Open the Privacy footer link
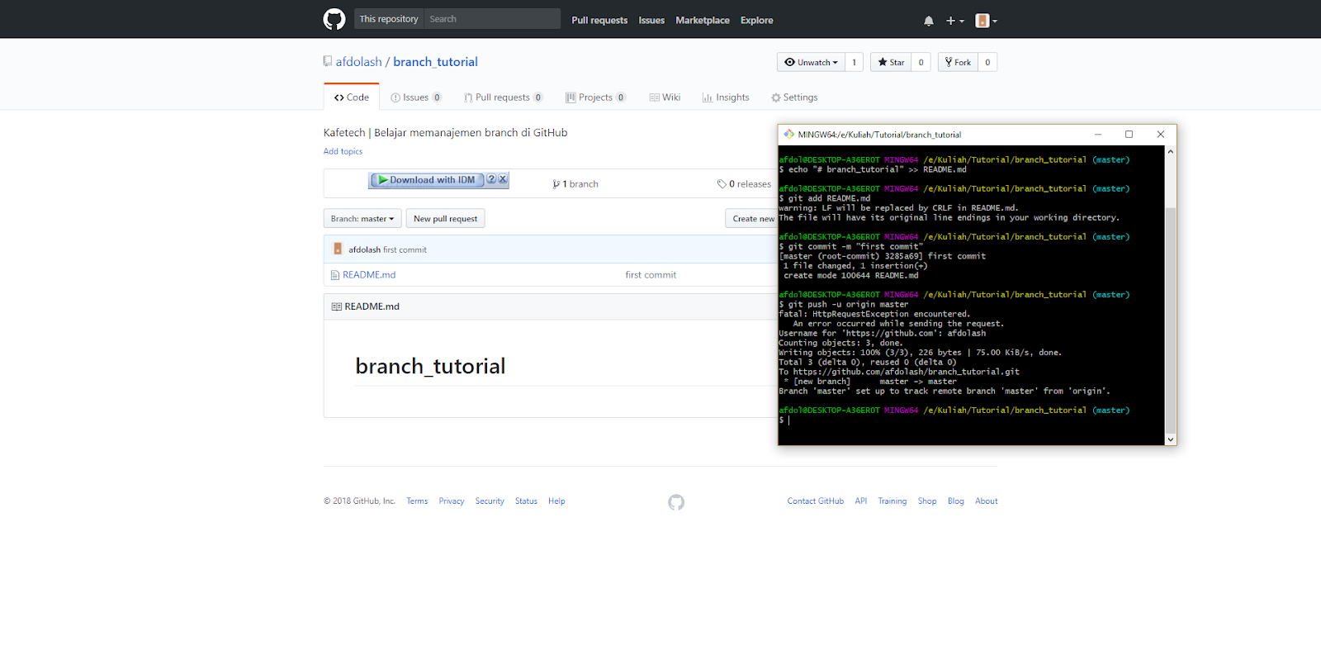This screenshot has width=1321, height=660. [x=452, y=501]
